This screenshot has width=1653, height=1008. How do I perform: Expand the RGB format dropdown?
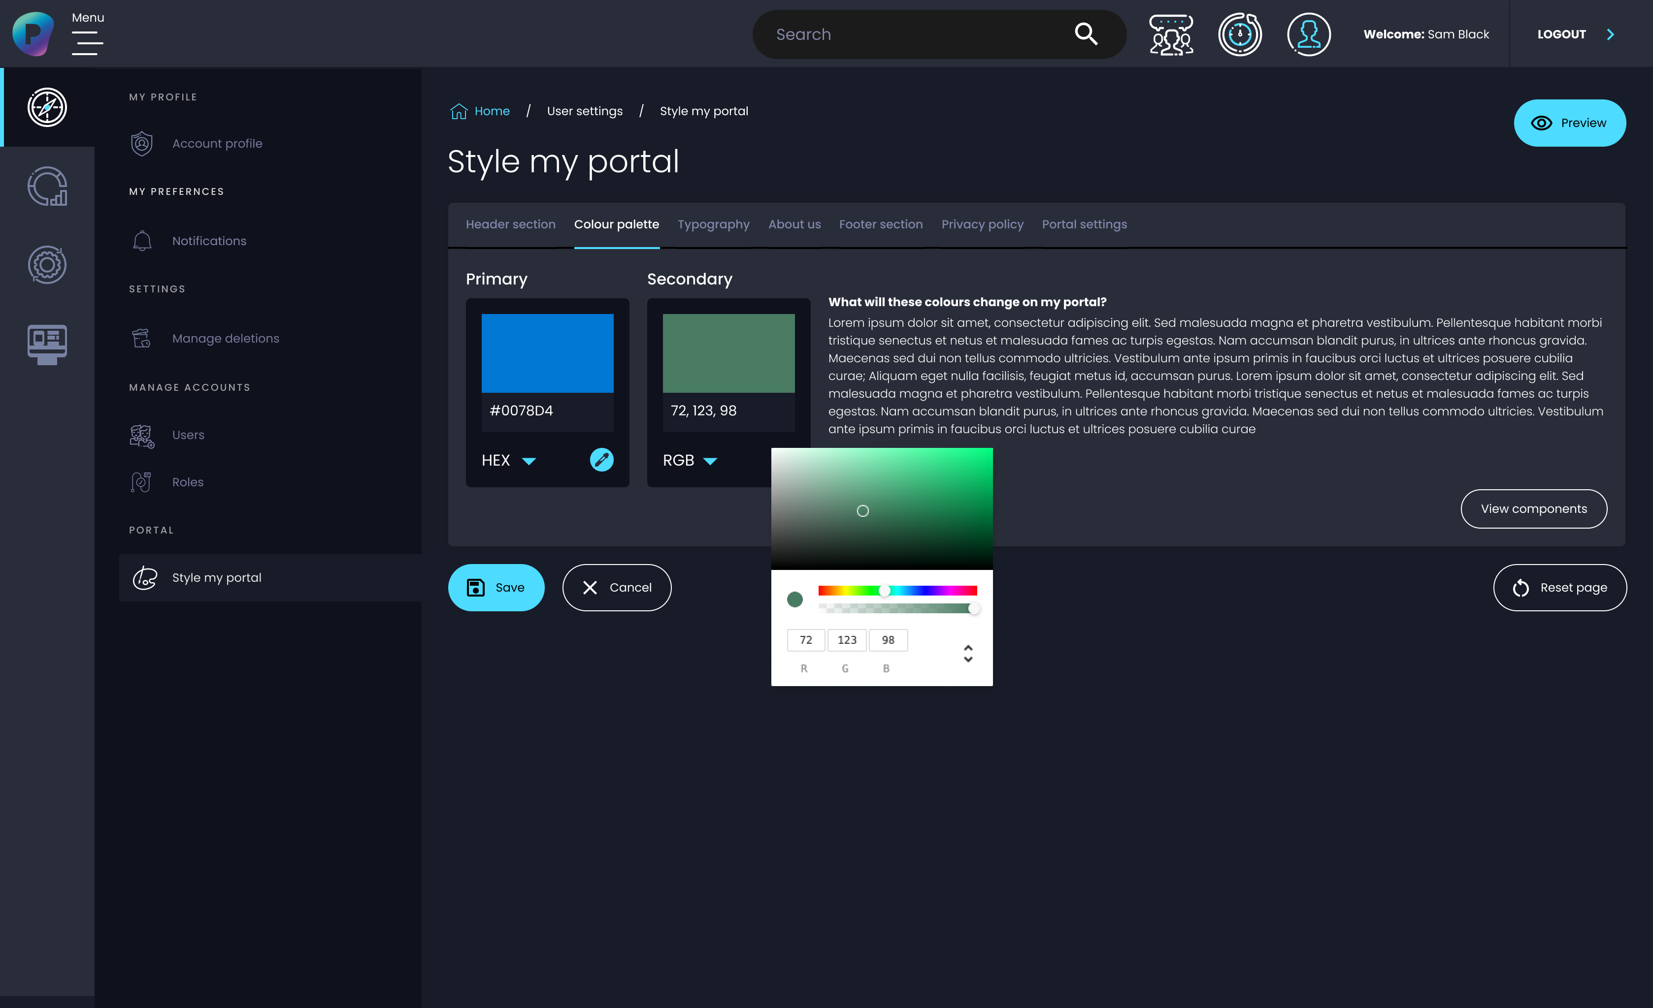coord(710,461)
